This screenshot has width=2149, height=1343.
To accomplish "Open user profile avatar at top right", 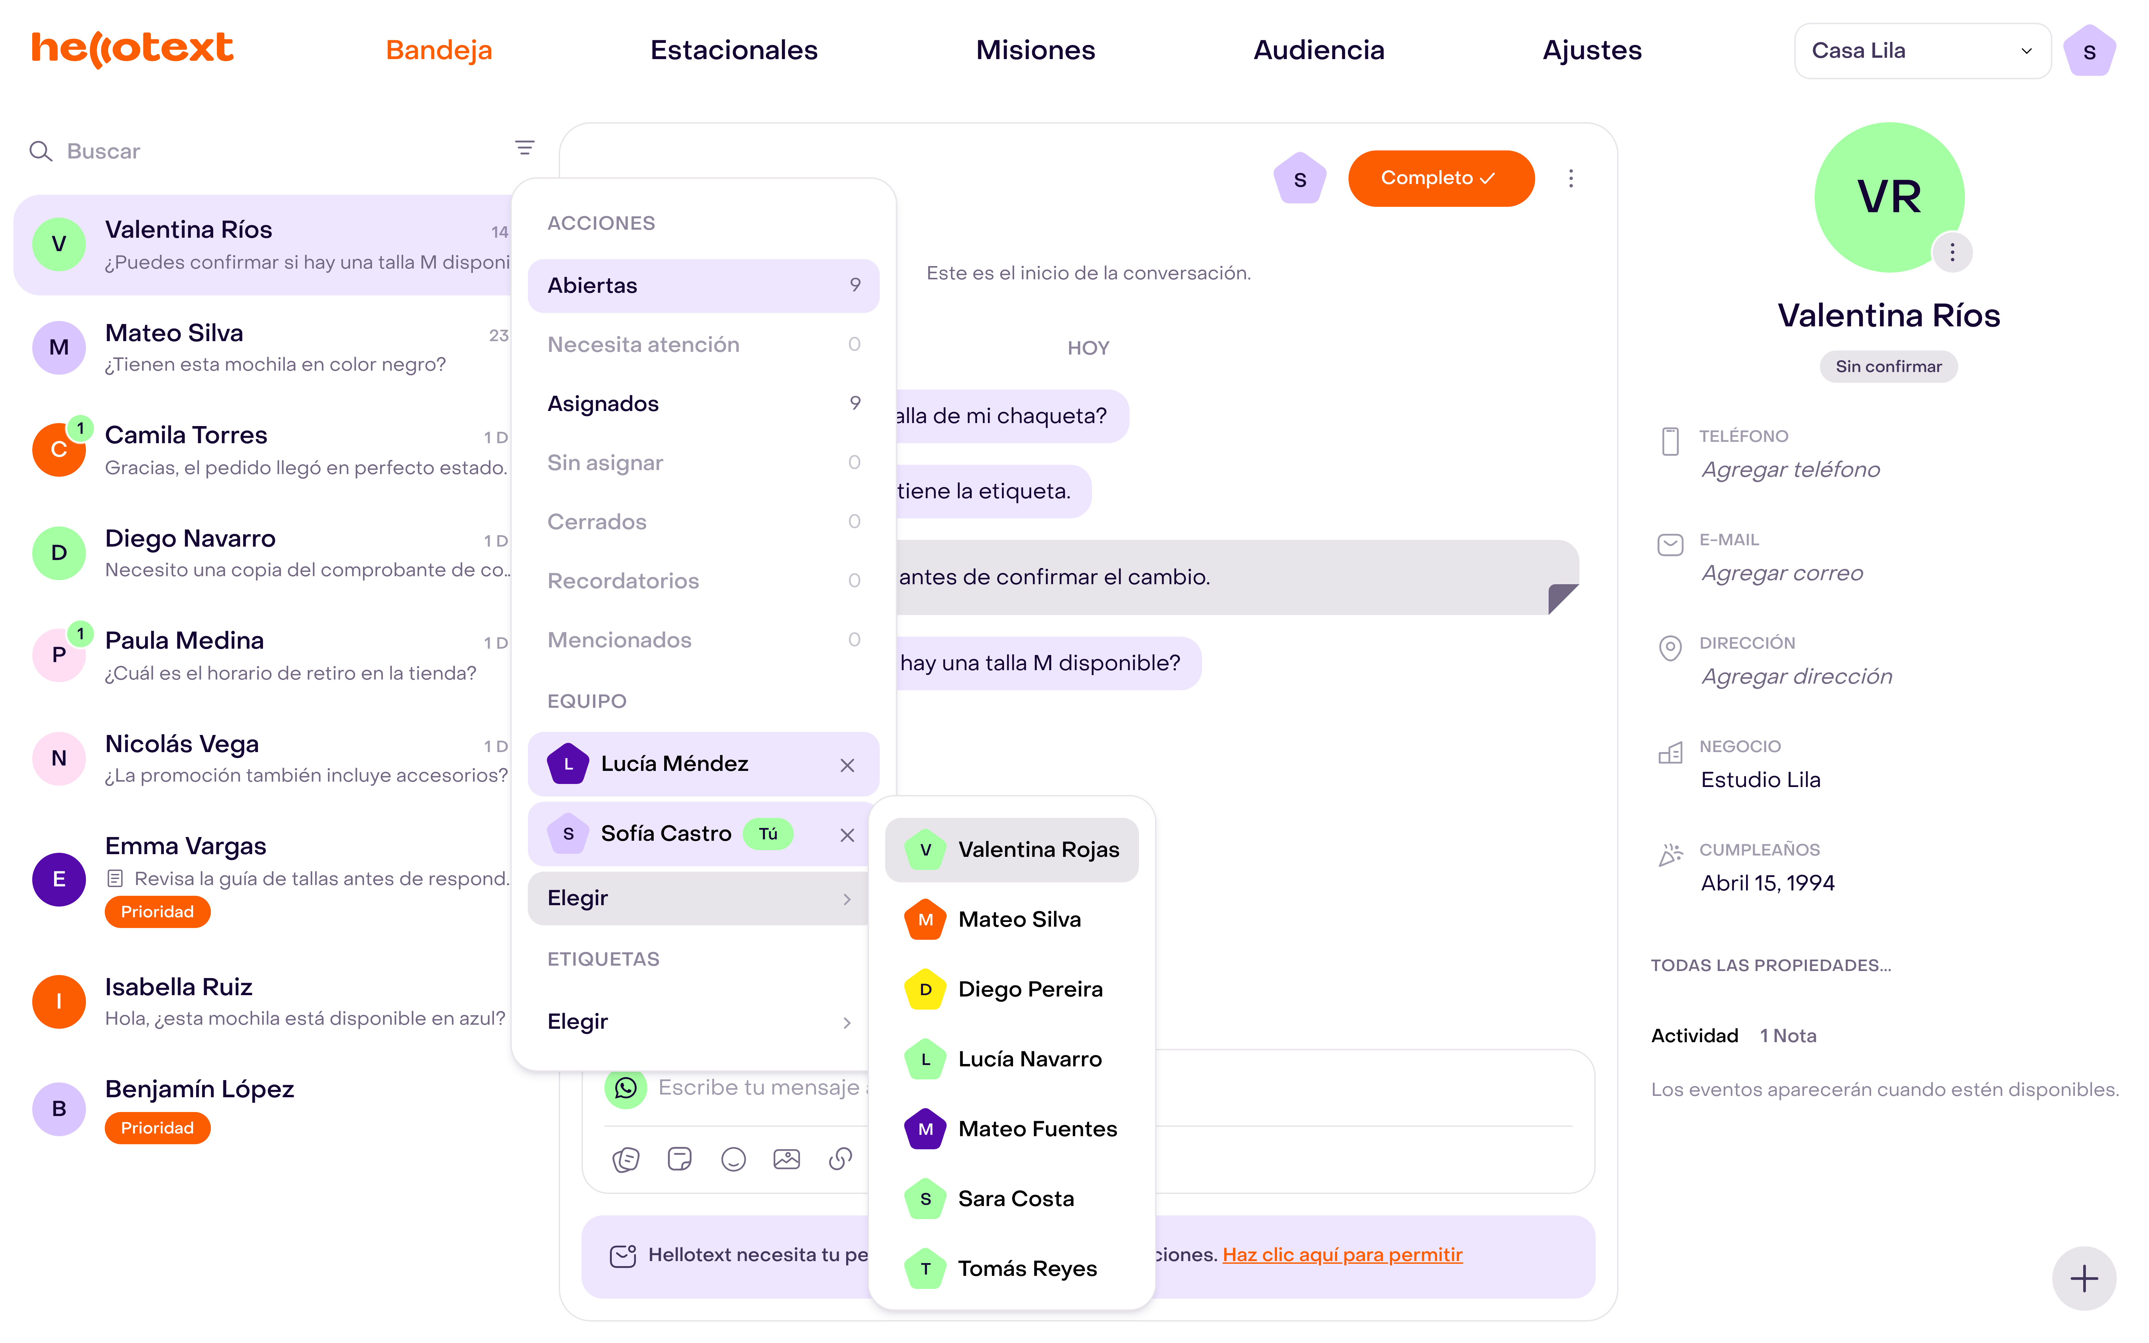I will tap(2090, 51).
